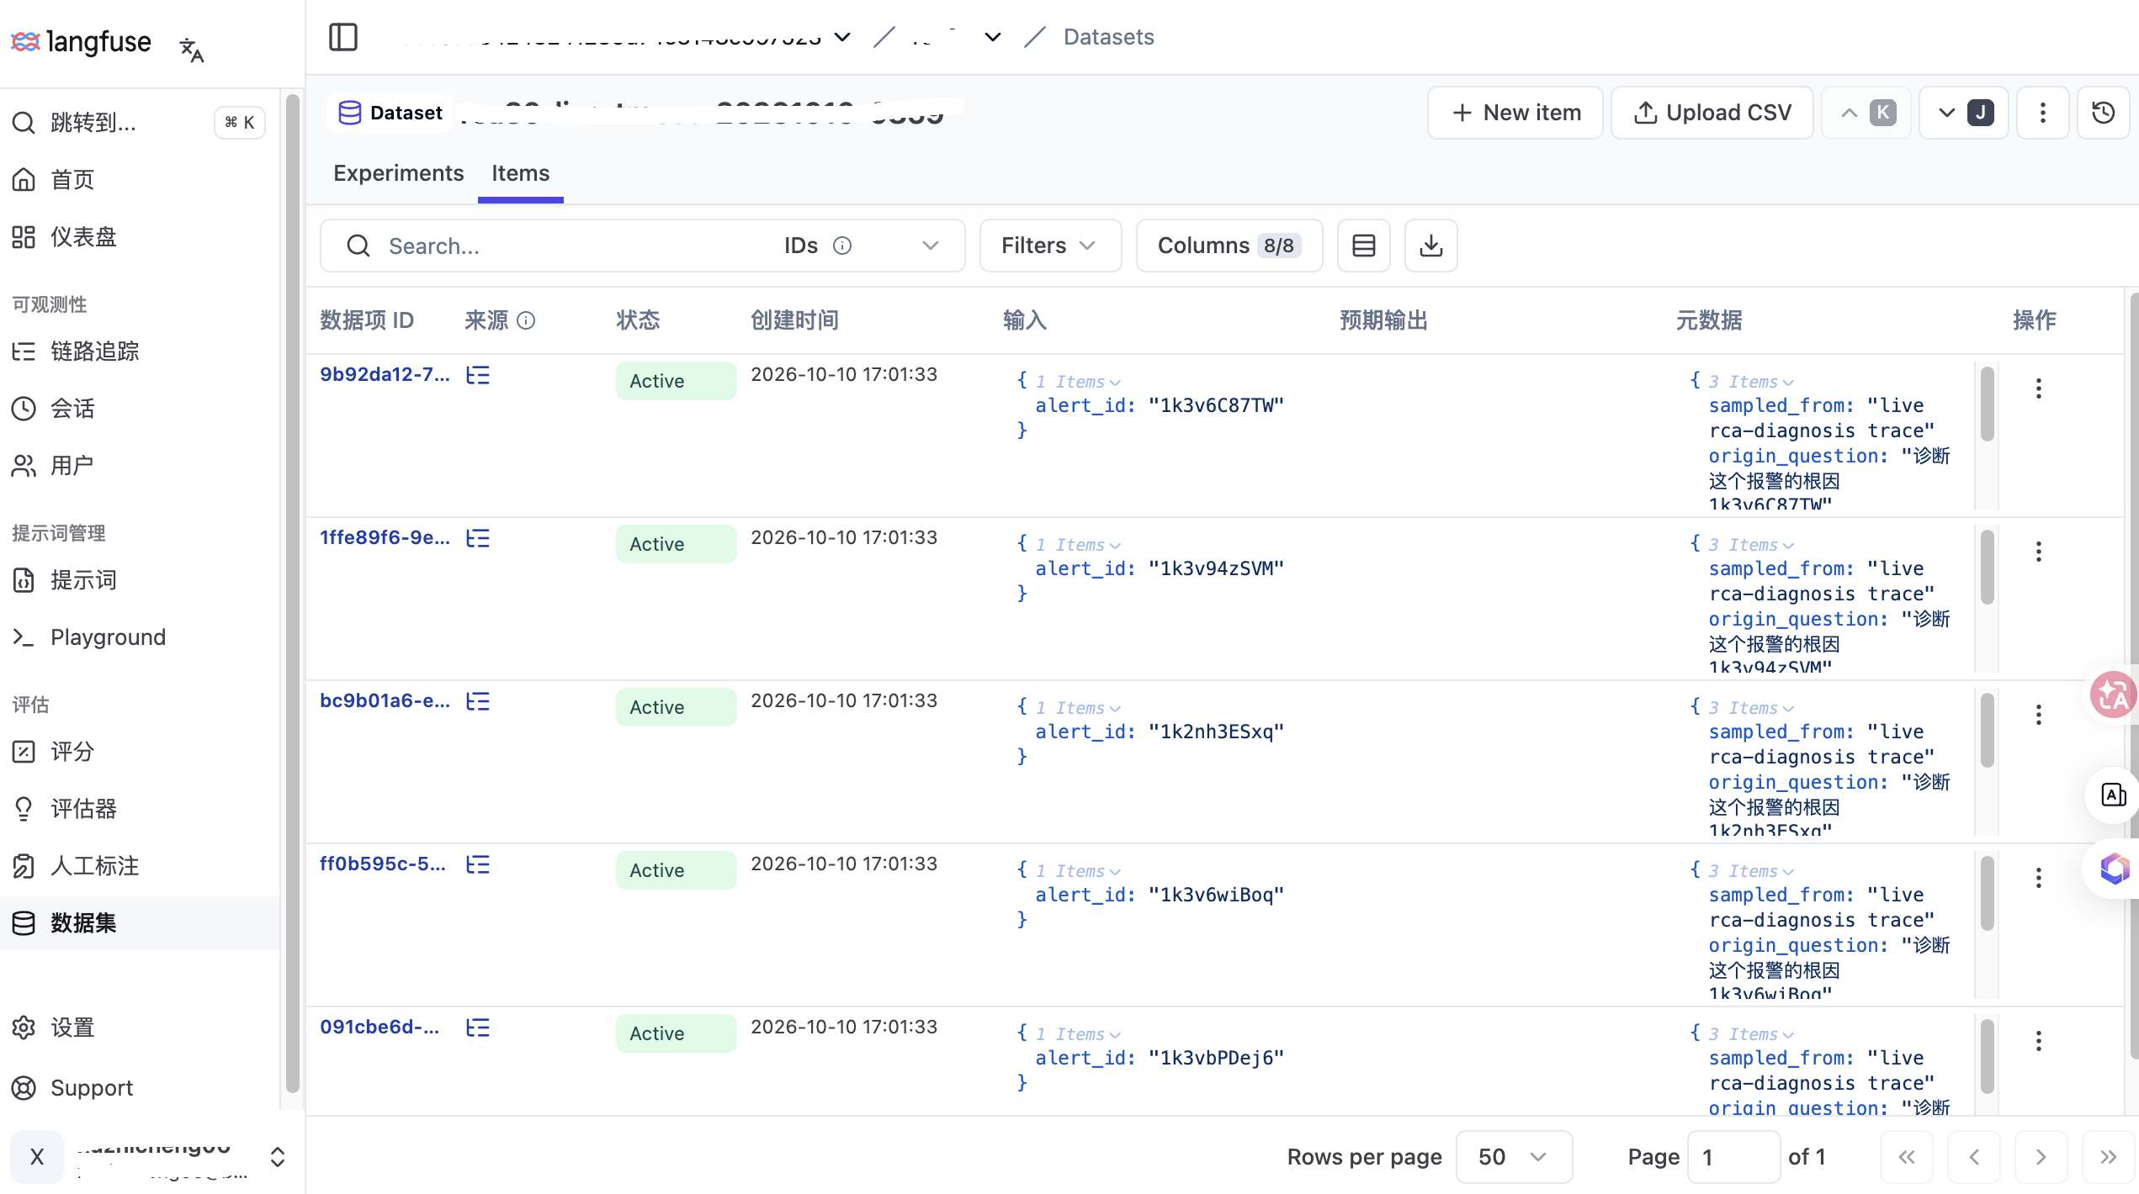Open 数据集 in the sidebar
The width and height of the screenshot is (2139, 1194).
(x=140, y=923)
